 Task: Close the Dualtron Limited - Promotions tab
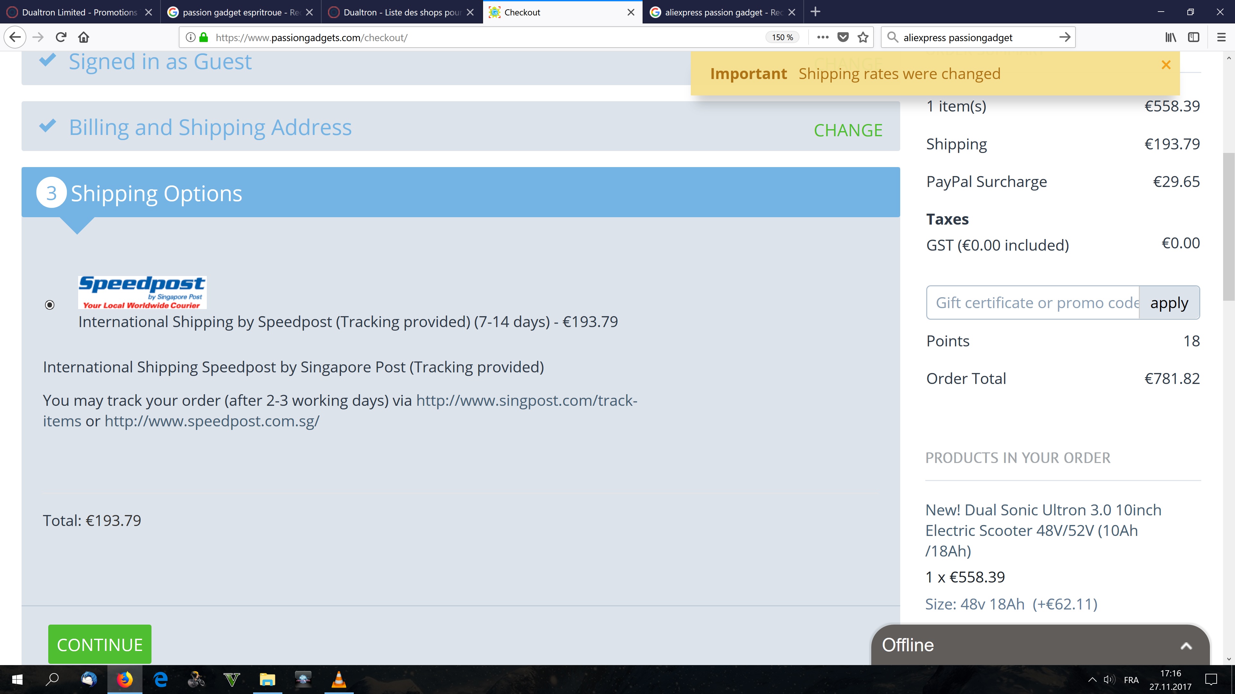click(x=149, y=12)
